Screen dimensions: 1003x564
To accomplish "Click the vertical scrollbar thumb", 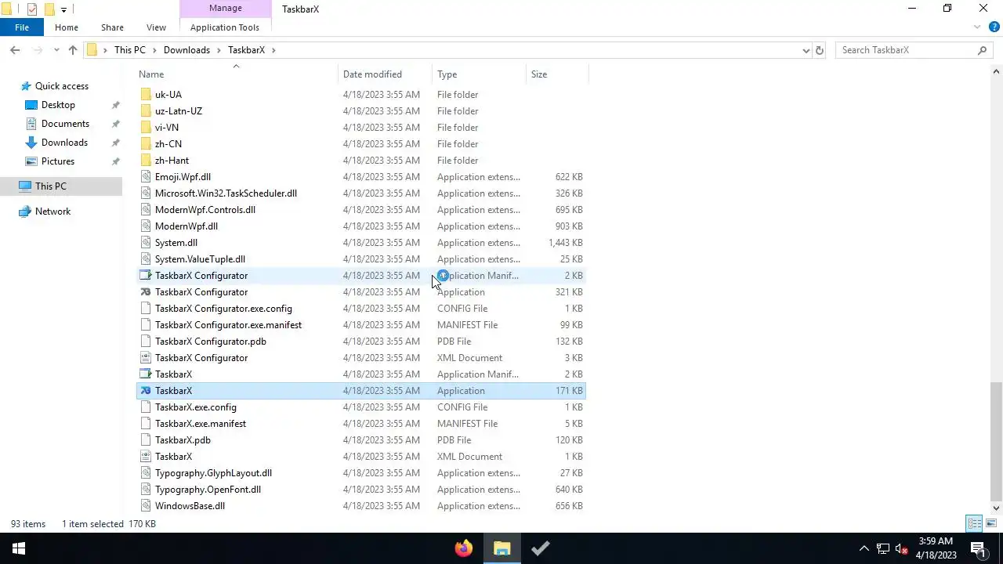I will [996, 441].
